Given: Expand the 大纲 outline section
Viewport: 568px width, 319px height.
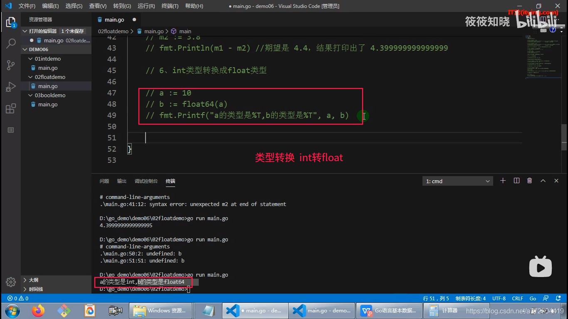Looking at the screenshot, I should coord(56,280).
